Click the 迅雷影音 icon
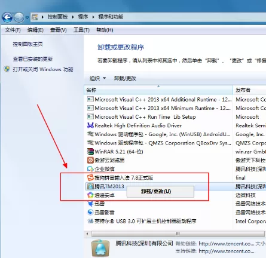Image resolution: width=266 pixels, height=258 pixels. [x=90, y=213]
